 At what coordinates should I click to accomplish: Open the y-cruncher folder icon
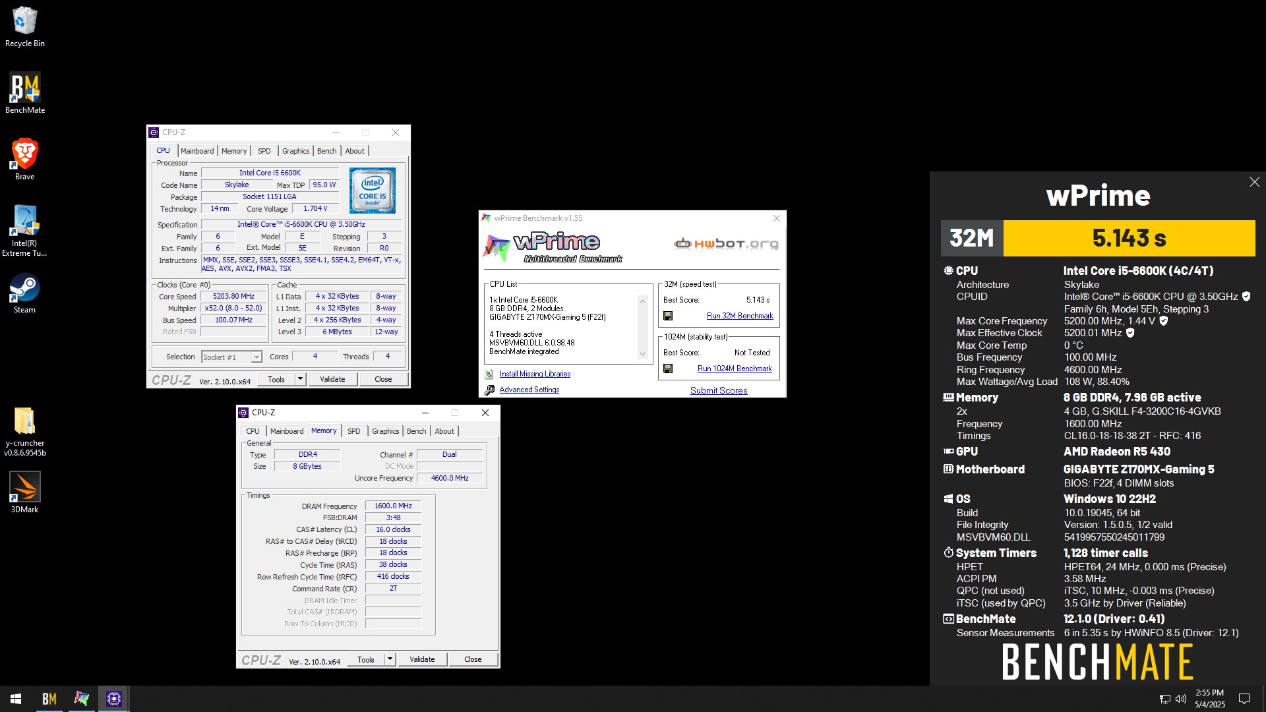pos(24,432)
